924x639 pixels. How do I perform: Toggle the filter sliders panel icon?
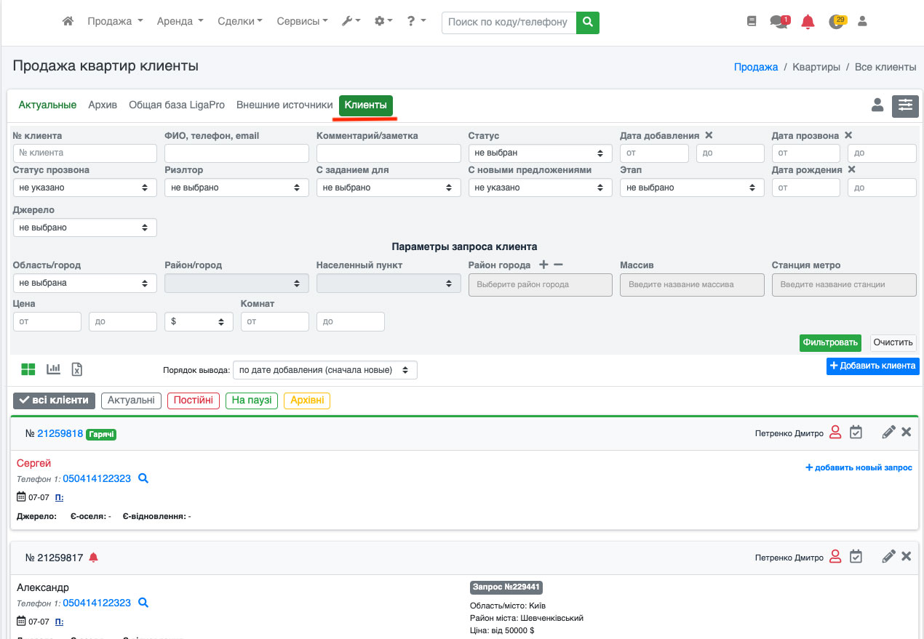click(905, 105)
